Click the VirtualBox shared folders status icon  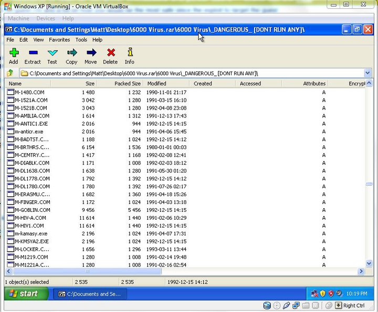click(x=306, y=306)
